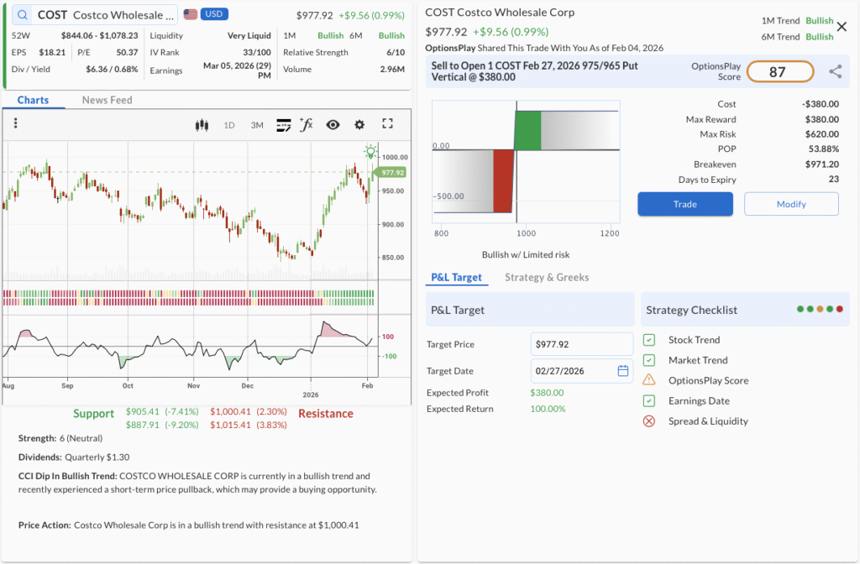This screenshot has height=564, width=860.
Task: Change chart interval from 1D
Action: click(x=228, y=125)
